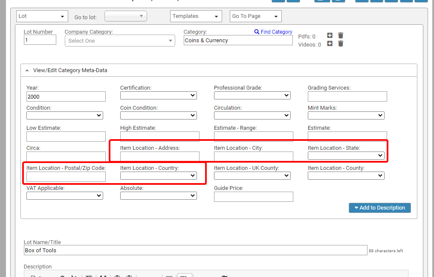Add a new PDF with the plus icon
Screen dimensions: 434x277
(x=330, y=35)
